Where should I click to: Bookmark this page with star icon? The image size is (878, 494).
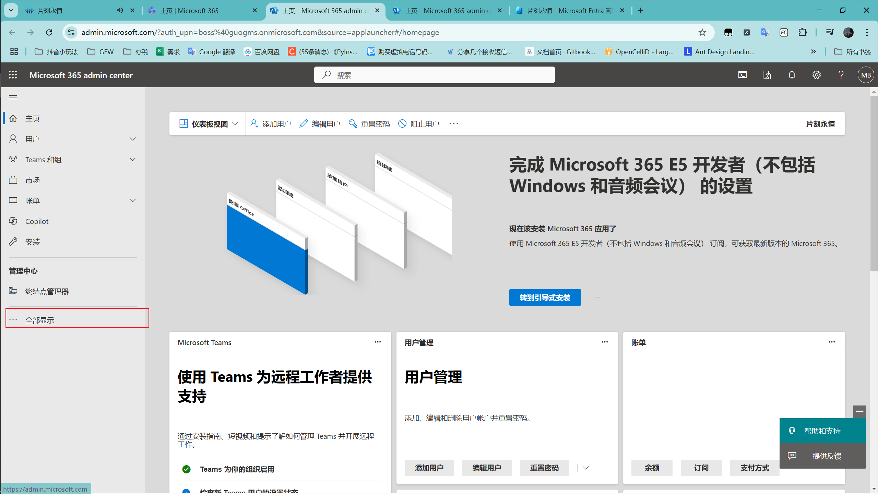[x=702, y=32]
